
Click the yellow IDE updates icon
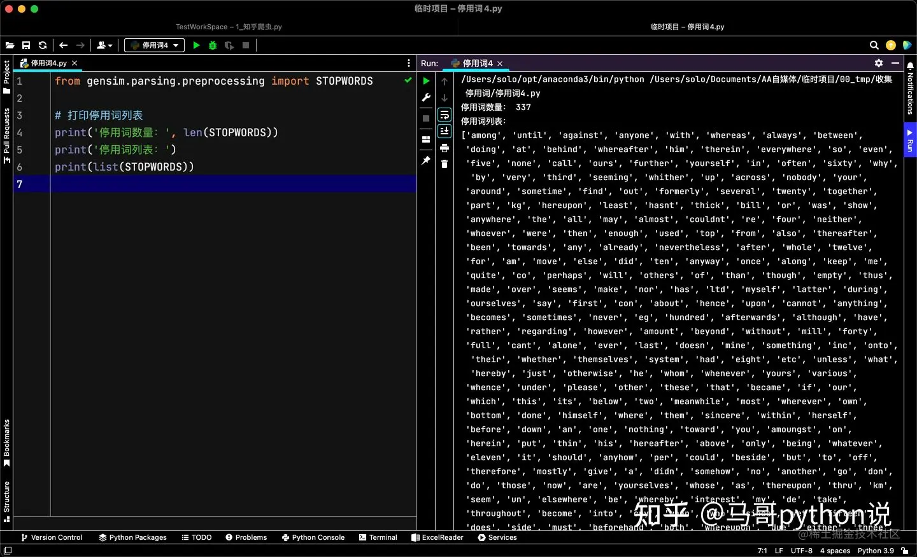pyautogui.click(x=891, y=45)
